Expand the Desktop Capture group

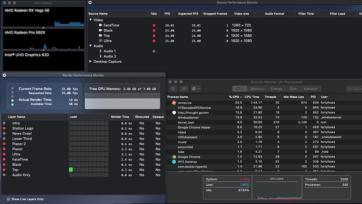[90, 62]
